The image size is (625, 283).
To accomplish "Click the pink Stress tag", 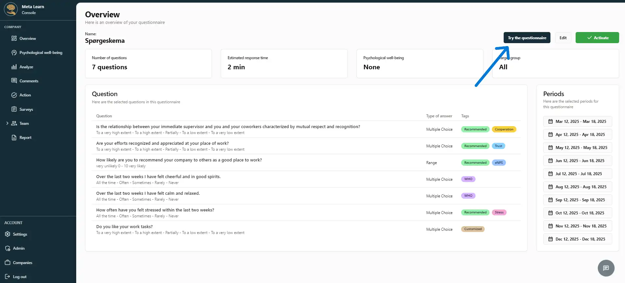I will pyautogui.click(x=499, y=212).
